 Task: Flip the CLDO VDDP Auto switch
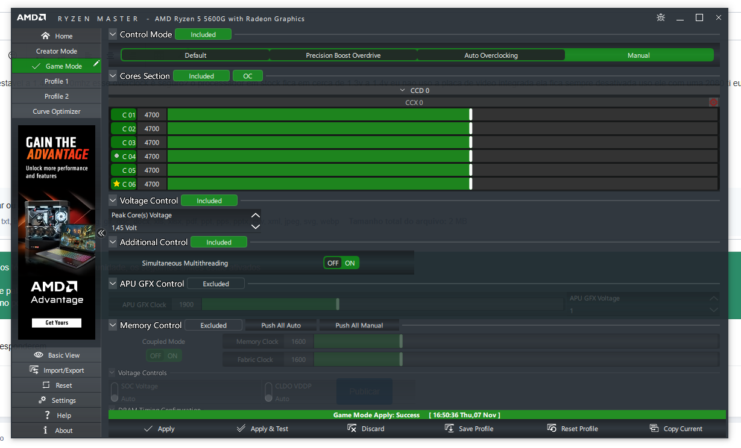point(269,391)
